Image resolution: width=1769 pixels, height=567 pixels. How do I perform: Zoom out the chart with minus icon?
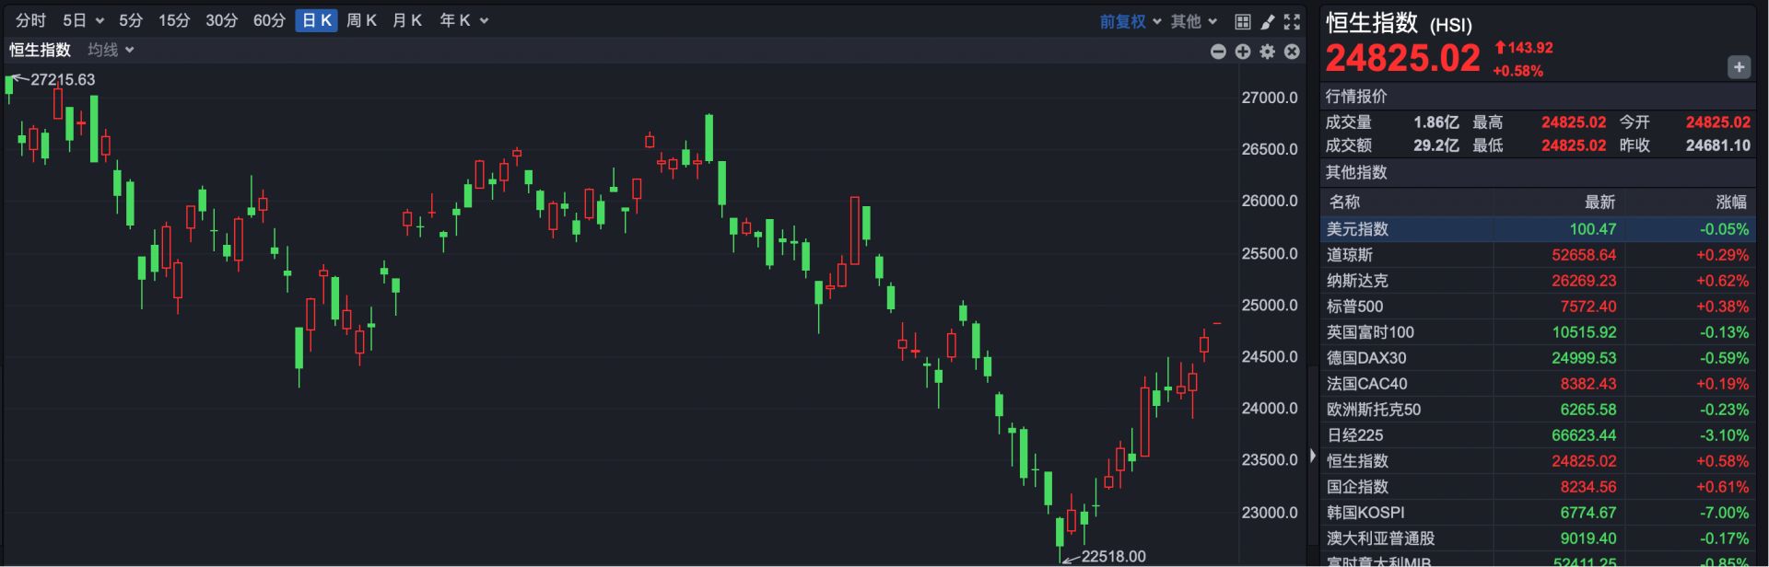pos(1218,52)
